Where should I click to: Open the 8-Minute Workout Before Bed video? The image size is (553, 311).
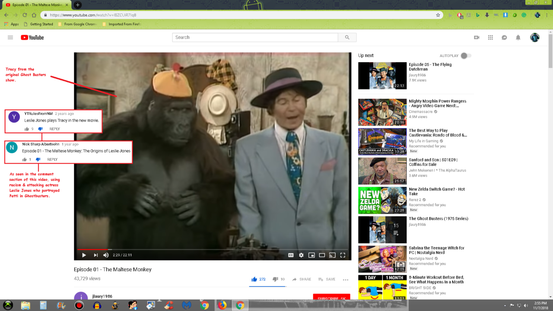[x=436, y=279]
